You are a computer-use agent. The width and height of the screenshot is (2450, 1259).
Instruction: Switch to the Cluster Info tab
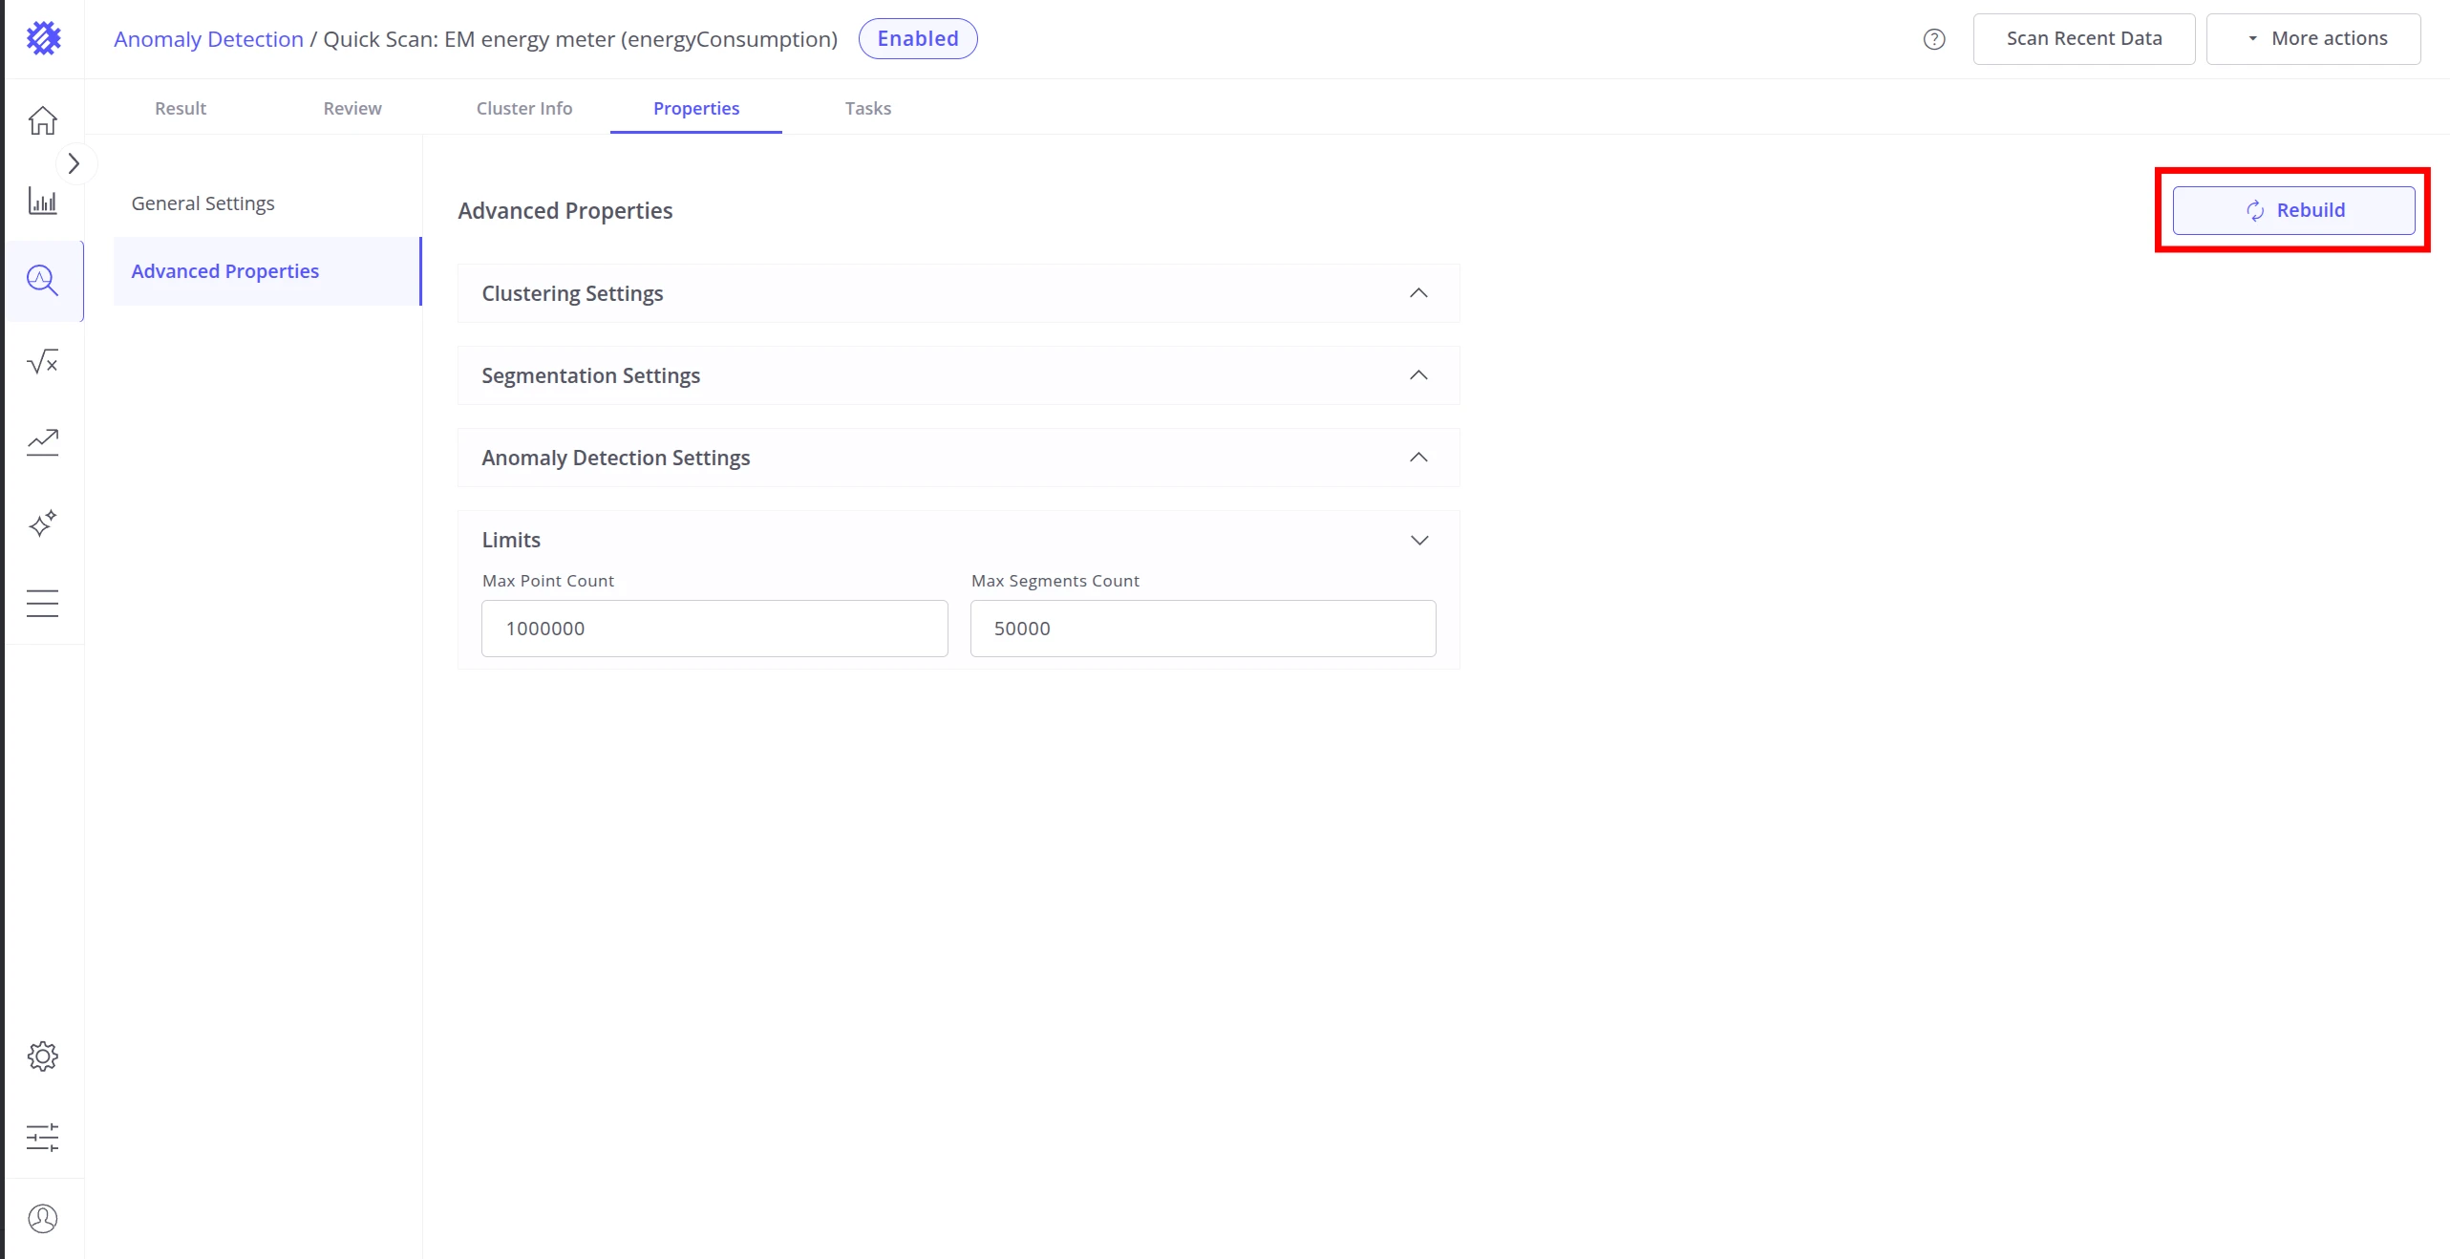tap(524, 108)
